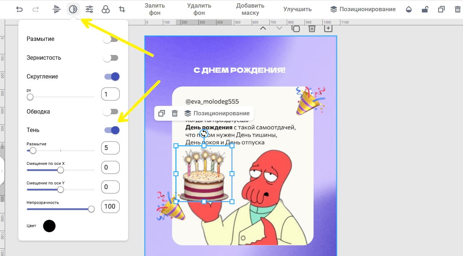Screen dimensions: 463x256
Task: Click the shadow Размытие slider
Action: coord(61,150)
